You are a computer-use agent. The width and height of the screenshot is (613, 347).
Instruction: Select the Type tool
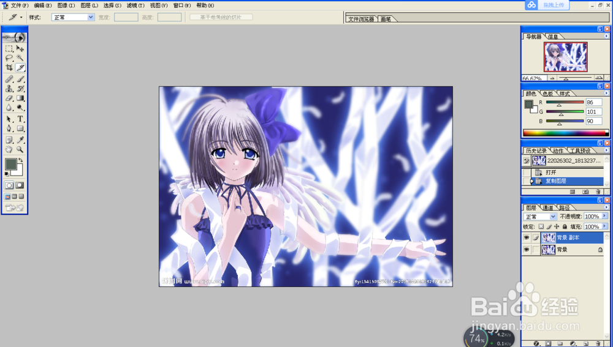pyautogui.click(x=20, y=119)
